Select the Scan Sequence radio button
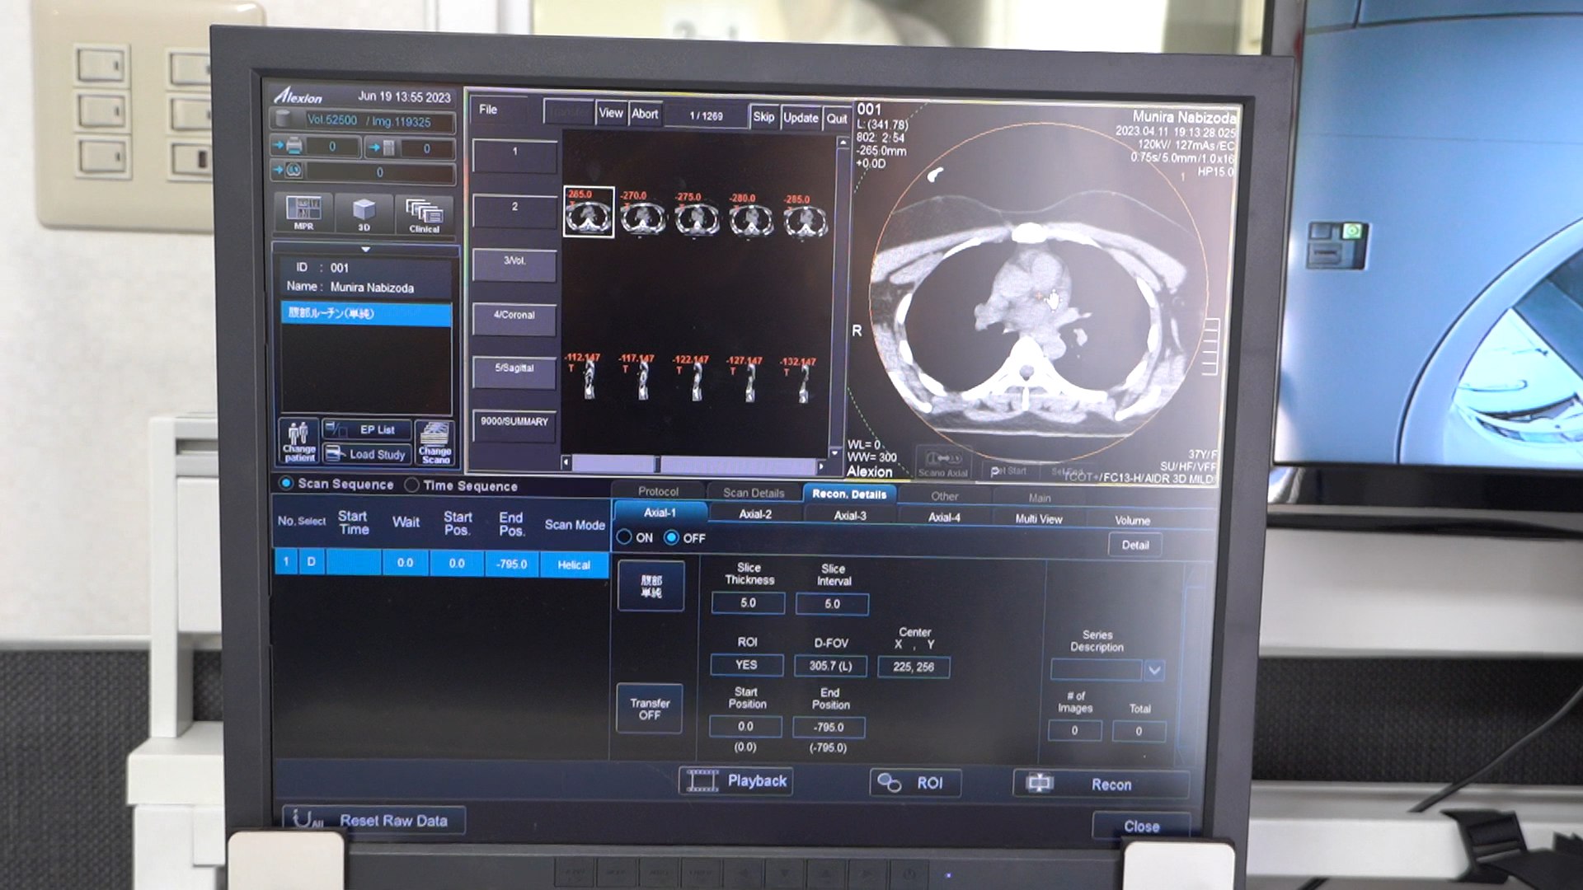1583x890 pixels. (286, 484)
